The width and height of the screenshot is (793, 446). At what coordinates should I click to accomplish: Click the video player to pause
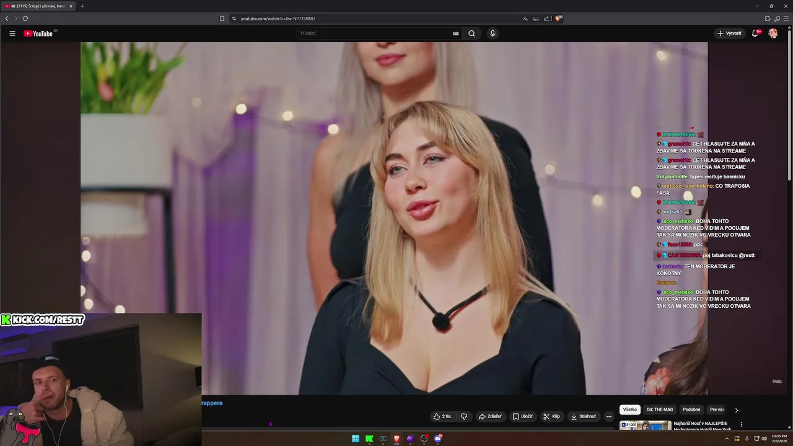click(394, 218)
